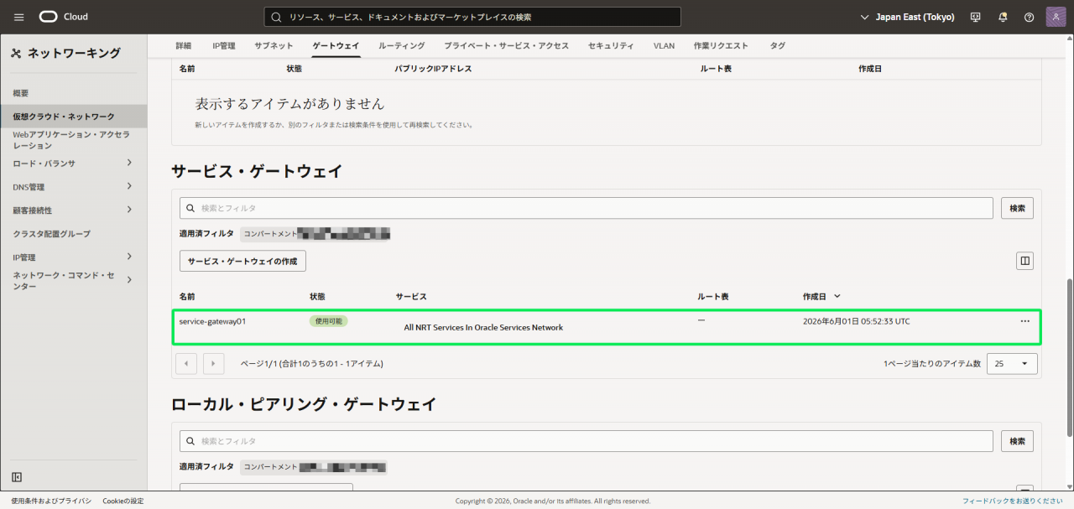The image size is (1074, 509).
Task: Click All NRT Services In Oracle Services Network
Action: 483,328
